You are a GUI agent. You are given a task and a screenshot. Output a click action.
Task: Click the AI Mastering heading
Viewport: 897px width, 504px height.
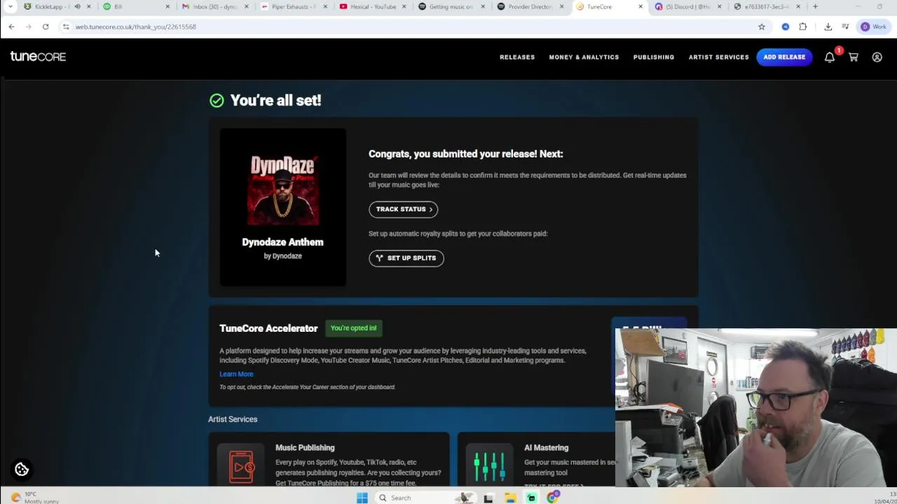point(546,448)
